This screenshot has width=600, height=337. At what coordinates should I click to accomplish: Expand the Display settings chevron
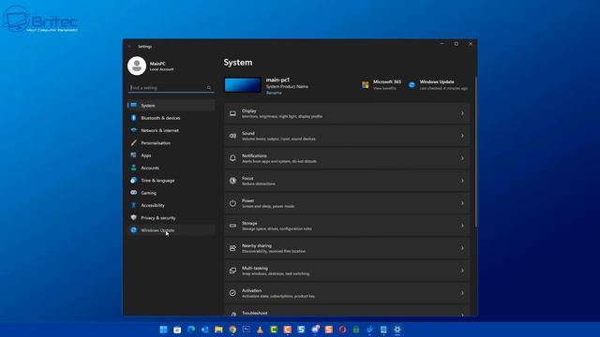coord(462,113)
